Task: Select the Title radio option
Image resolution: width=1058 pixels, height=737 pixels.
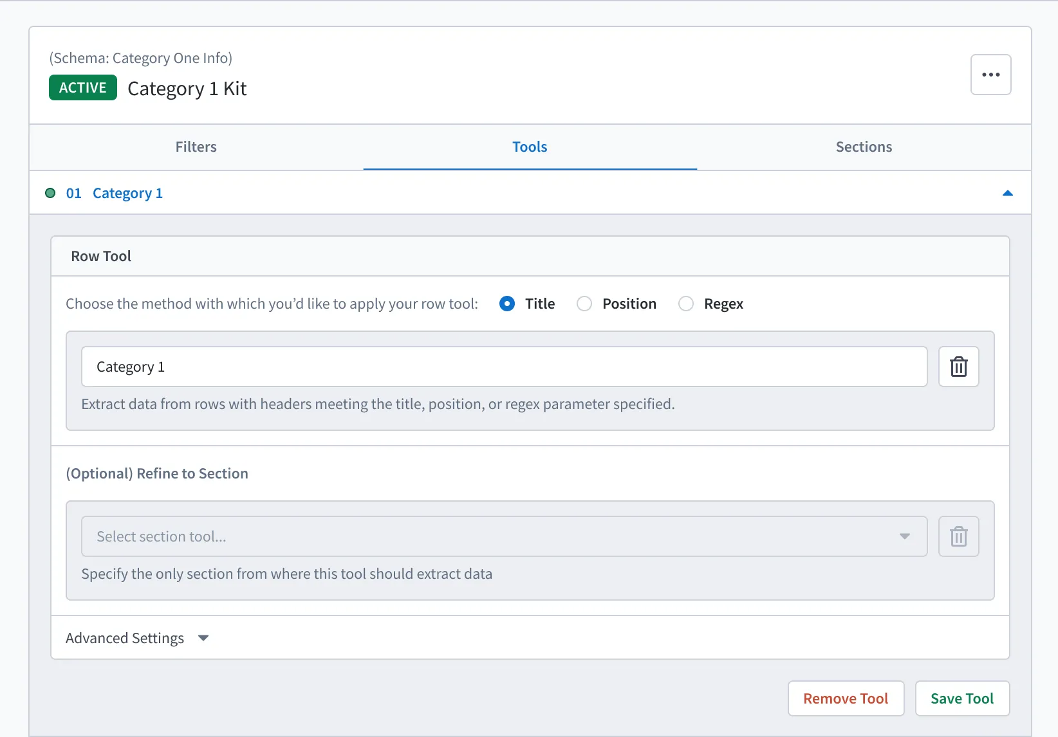Action: point(507,304)
